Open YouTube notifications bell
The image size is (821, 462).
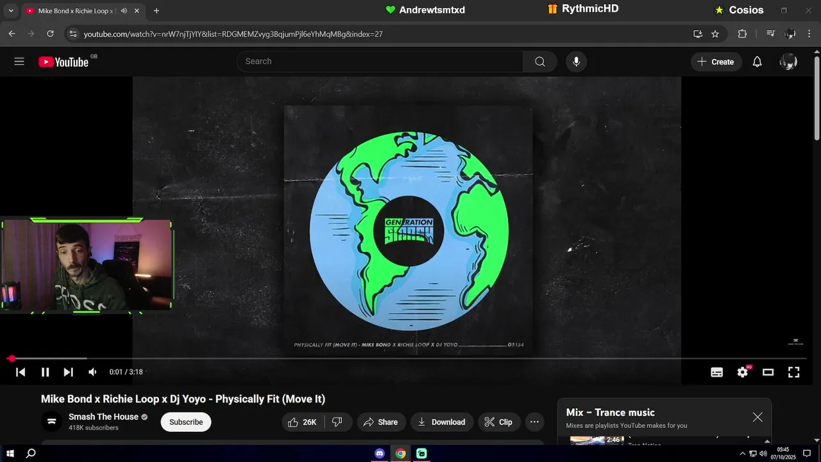(x=757, y=62)
